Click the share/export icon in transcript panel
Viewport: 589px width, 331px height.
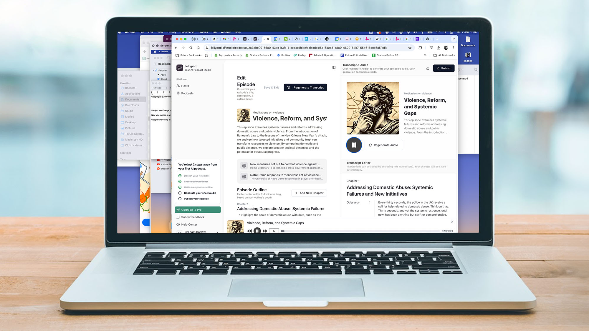pos(428,68)
